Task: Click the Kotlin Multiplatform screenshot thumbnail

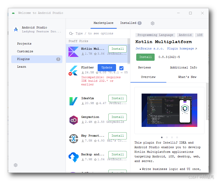Action: [x=169, y=110]
